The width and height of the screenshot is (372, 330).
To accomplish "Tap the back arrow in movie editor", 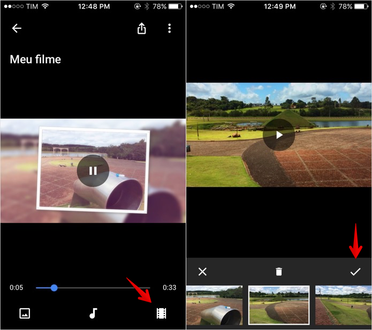I will (17, 28).
